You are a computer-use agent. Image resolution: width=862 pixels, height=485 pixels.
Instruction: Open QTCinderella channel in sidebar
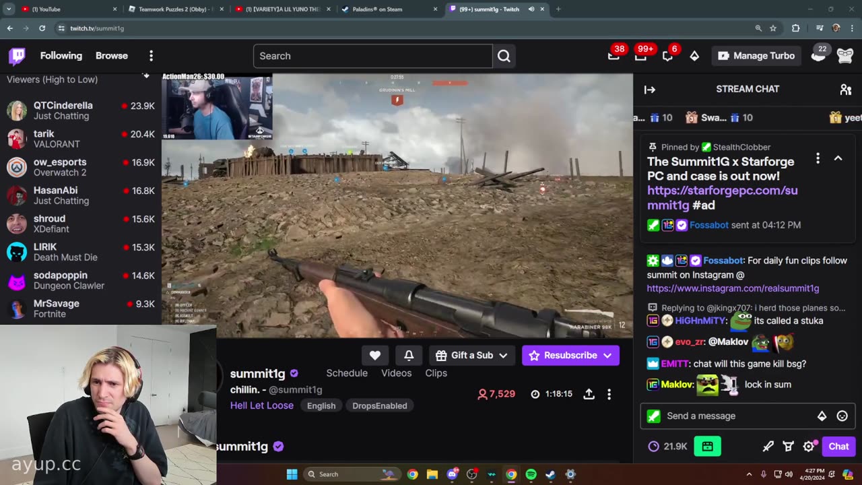[81, 110]
